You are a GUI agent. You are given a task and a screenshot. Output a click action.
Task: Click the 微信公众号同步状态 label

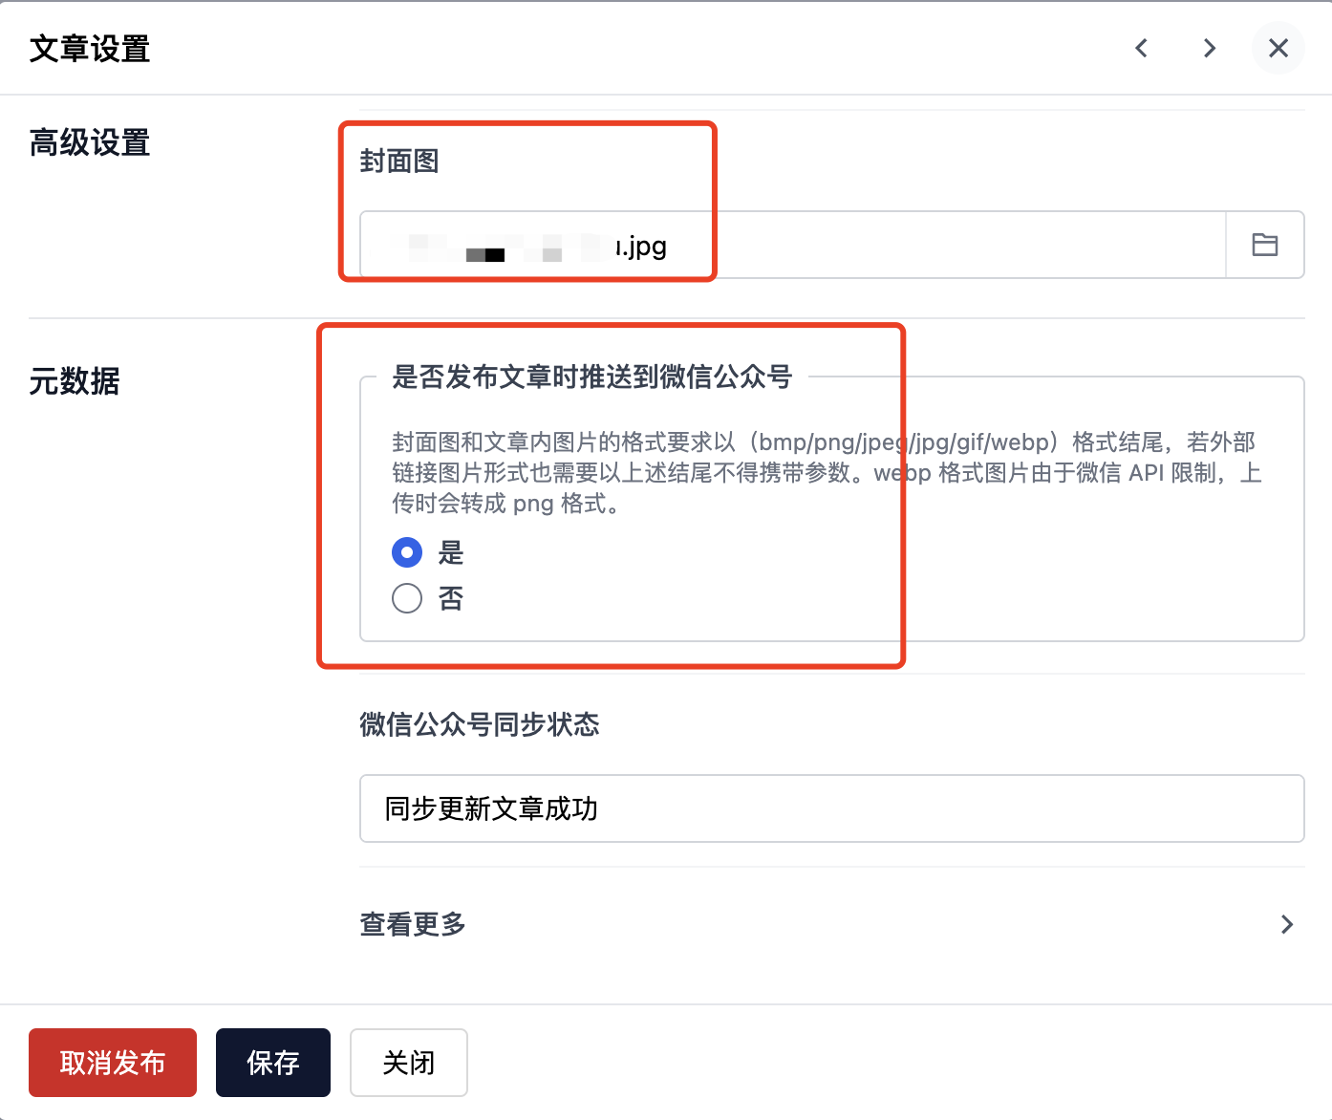pos(480,724)
